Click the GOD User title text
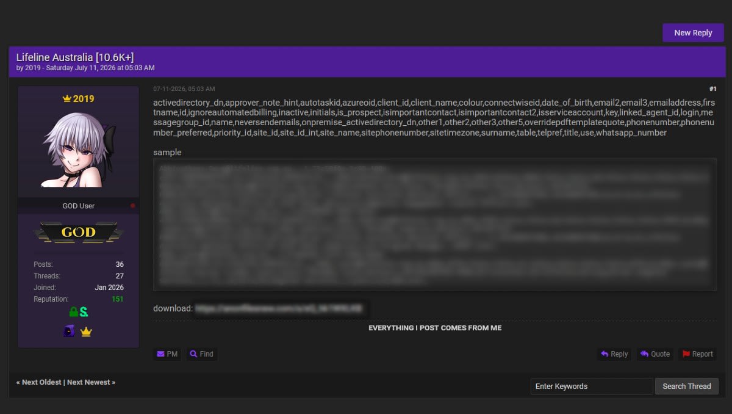 point(79,206)
